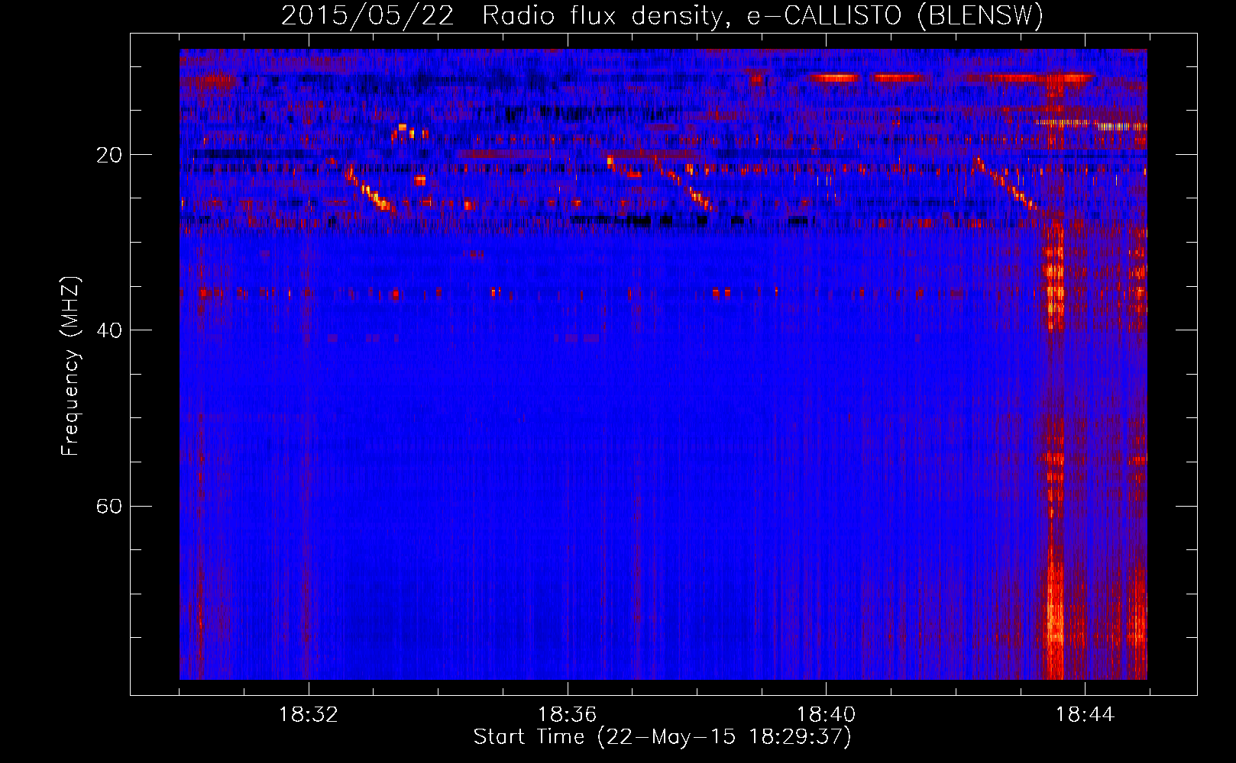This screenshot has width=1236, height=763.
Task: Click the 18:40 time tick label
Action: [x=826, y=715]
